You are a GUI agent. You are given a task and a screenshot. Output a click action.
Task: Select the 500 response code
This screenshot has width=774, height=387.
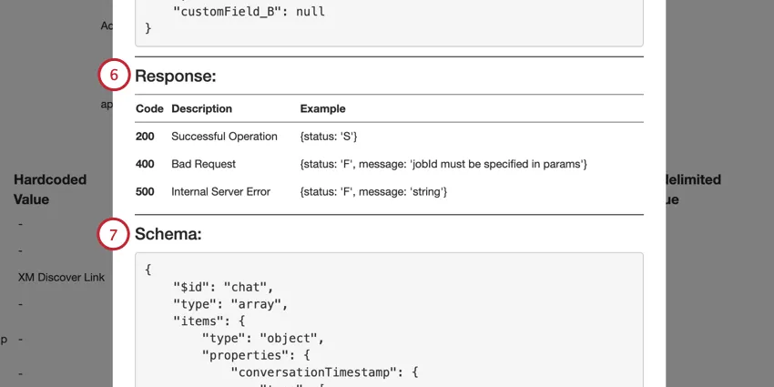pyautogui.click(x=146, y=192)
